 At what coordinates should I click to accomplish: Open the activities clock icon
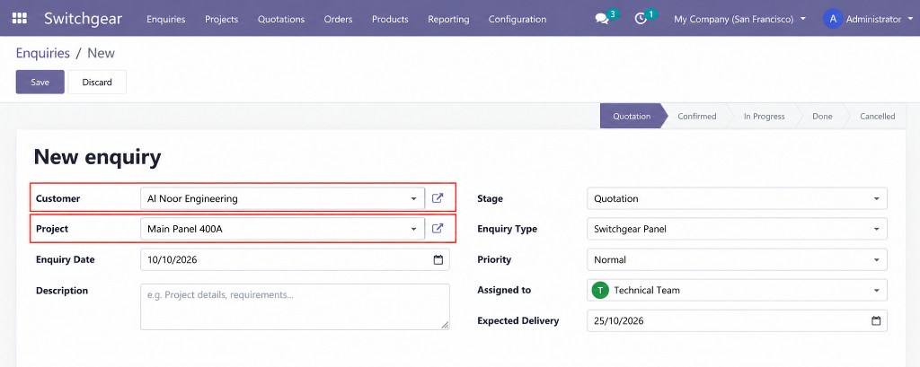coord(641,19)
